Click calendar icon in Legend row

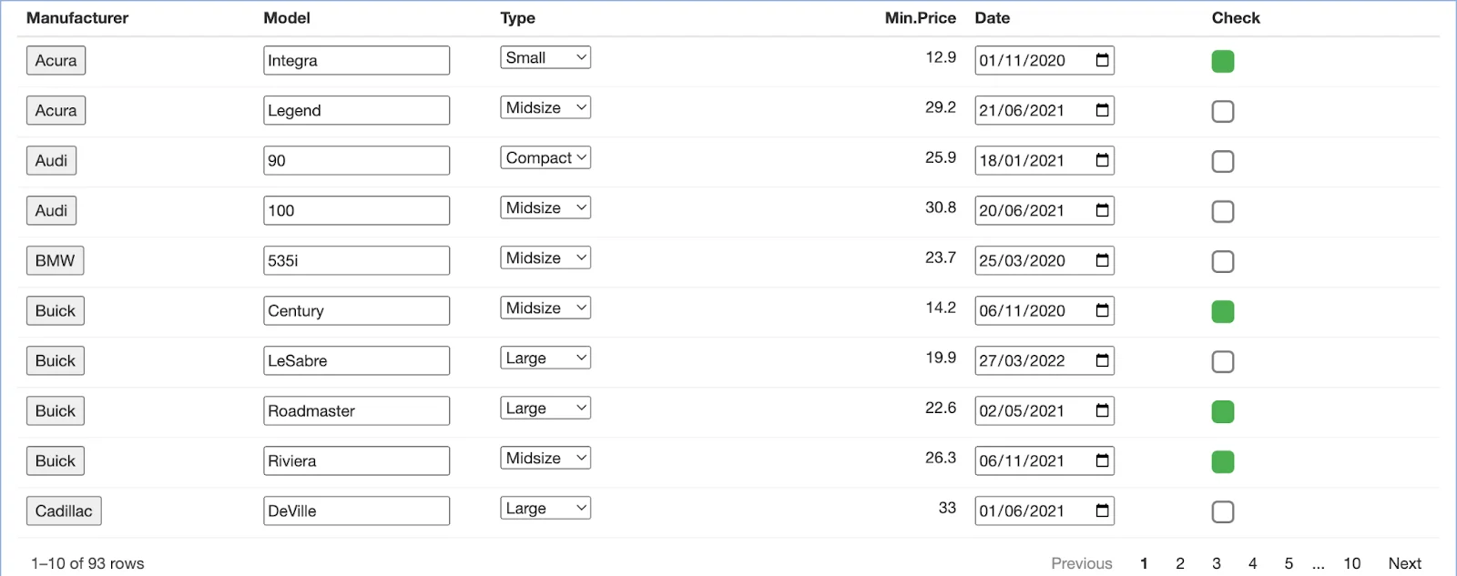(x=1102, y=111)
